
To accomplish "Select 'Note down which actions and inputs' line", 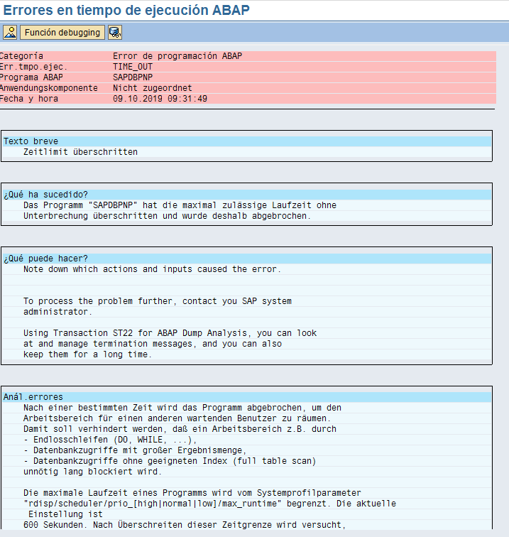I will [x=152, y=269].
